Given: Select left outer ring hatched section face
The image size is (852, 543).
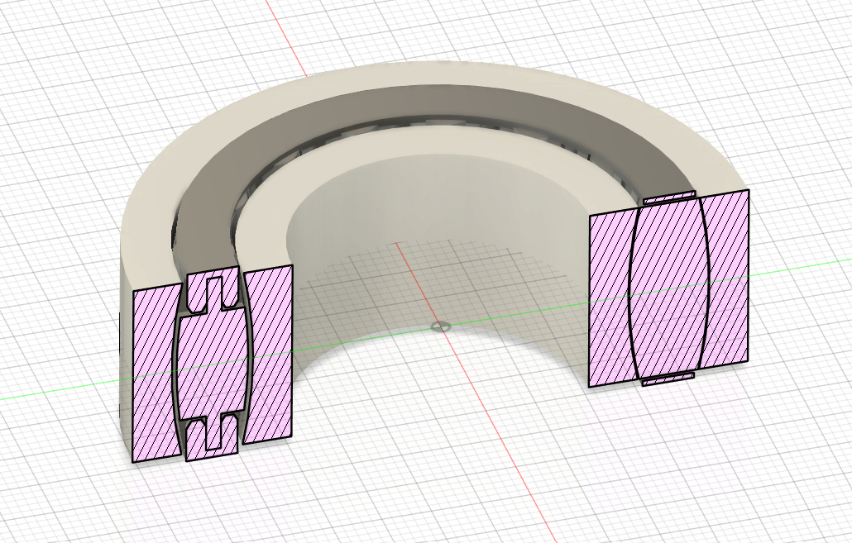Looking at the screenshot, I should click(154, 373).
